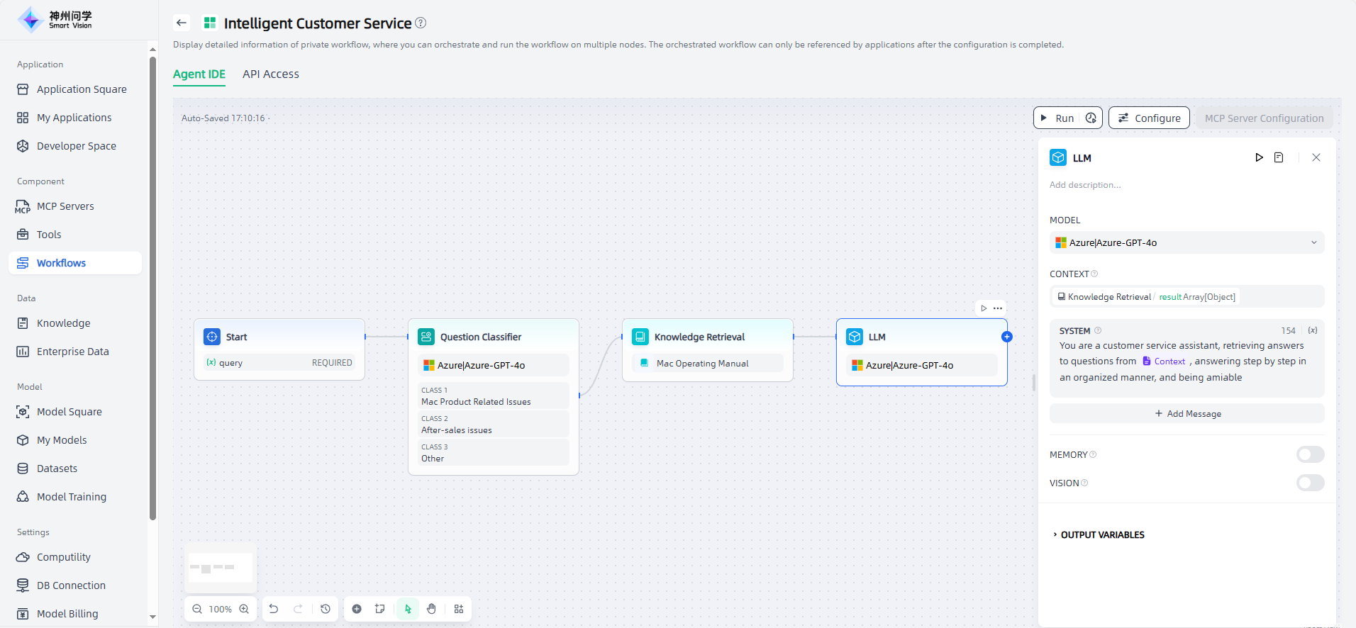The height and width of the screenshot is (628, 1356).
Task: Enable the MEMORY toggle
Action: point(1310,454)
